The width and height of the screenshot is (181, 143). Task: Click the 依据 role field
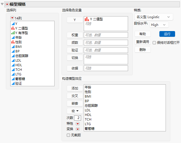pyautogui.click(x=106, y=68)
